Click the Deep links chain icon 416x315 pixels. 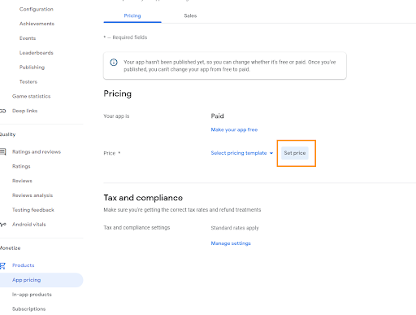[2, 111]
